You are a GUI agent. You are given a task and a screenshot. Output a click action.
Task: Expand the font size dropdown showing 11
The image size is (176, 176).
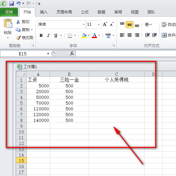(x=99, y=24)
